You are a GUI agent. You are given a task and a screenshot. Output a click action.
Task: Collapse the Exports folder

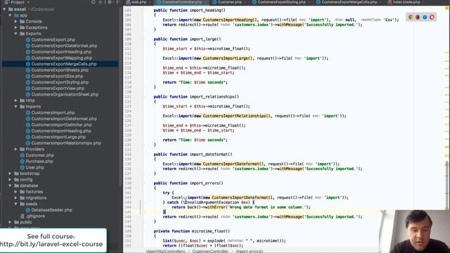(15, 34)
